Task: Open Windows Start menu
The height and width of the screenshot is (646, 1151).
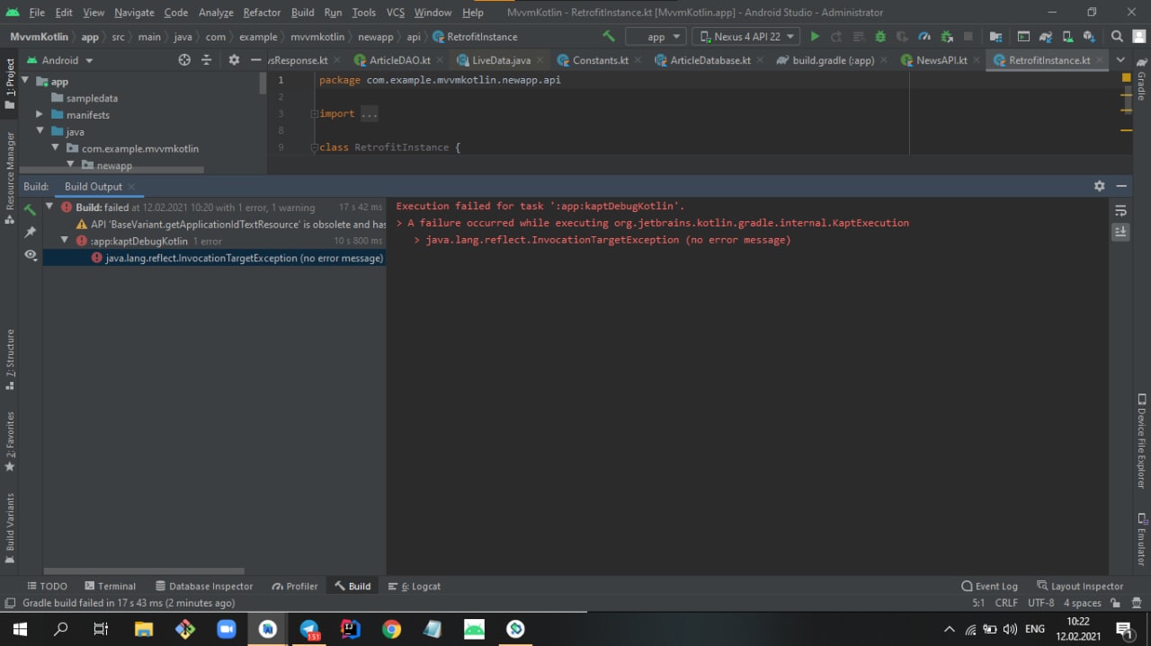Action: tap(20, 629)
